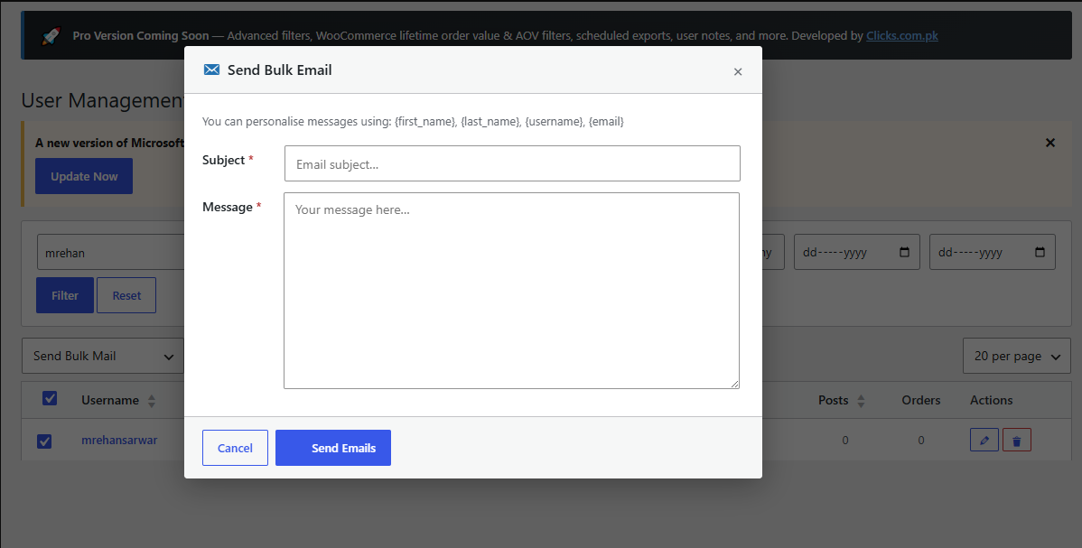Viewport: 1082px width, 548px height.
Task: Click into the message text area
Action: coord(511,291)
